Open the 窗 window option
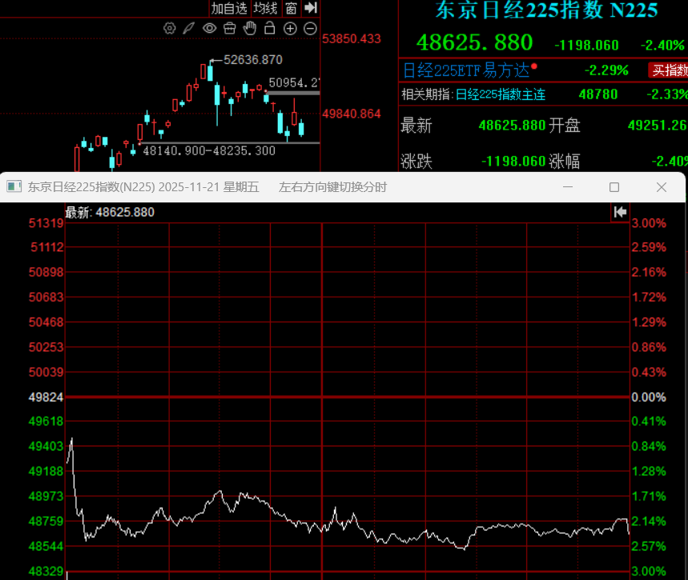Screen dimensions: 688x580 point(291,8)
